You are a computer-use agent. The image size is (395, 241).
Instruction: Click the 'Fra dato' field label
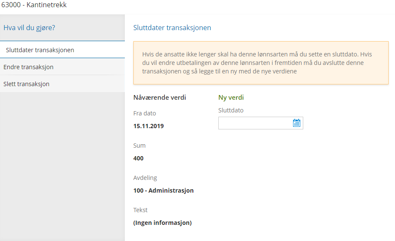pyautogui.click(x=145, y=113)
